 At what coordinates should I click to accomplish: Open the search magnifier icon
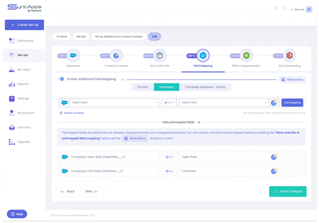coord(276,9)
